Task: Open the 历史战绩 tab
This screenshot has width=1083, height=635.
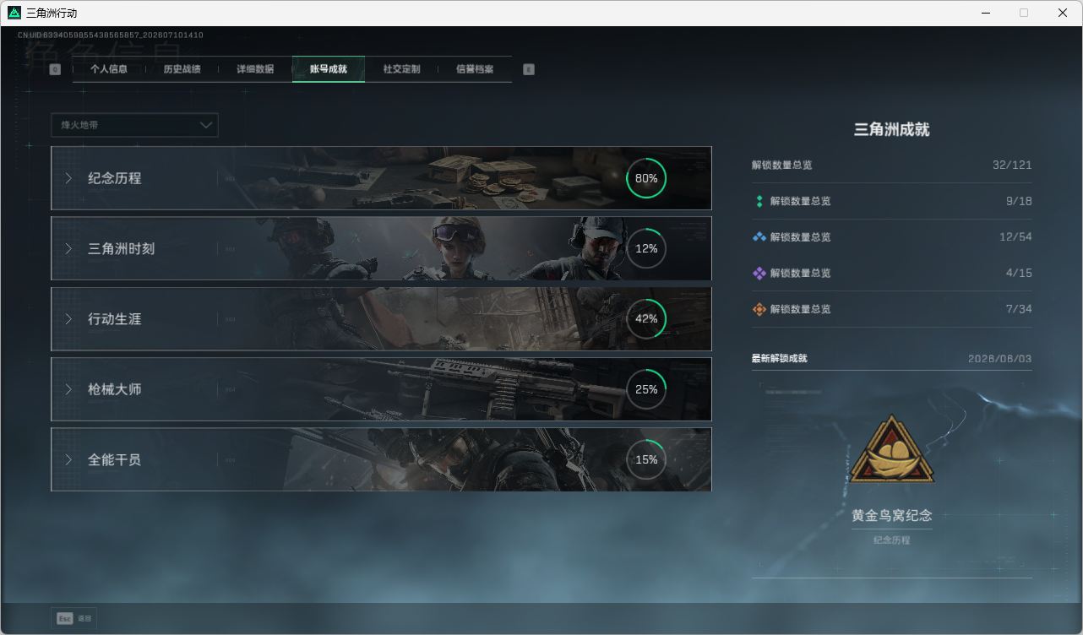Action: 182,69
